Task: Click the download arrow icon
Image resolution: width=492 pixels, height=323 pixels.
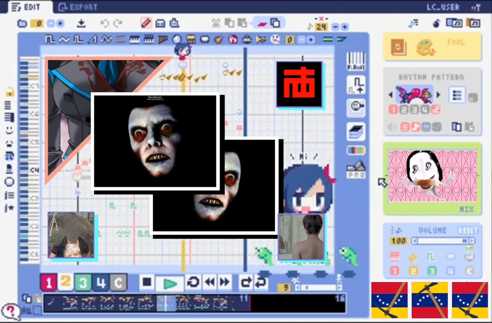Action: 81,23
